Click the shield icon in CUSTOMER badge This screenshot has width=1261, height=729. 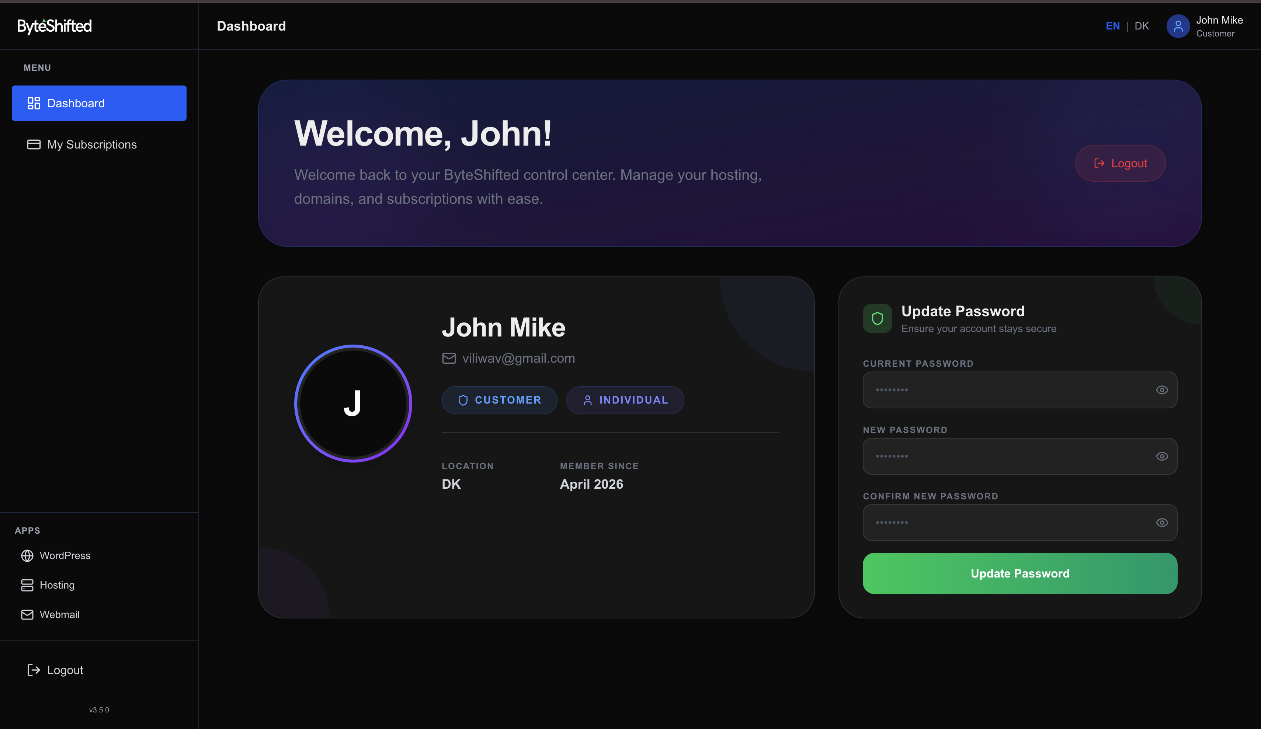[463, 400]
